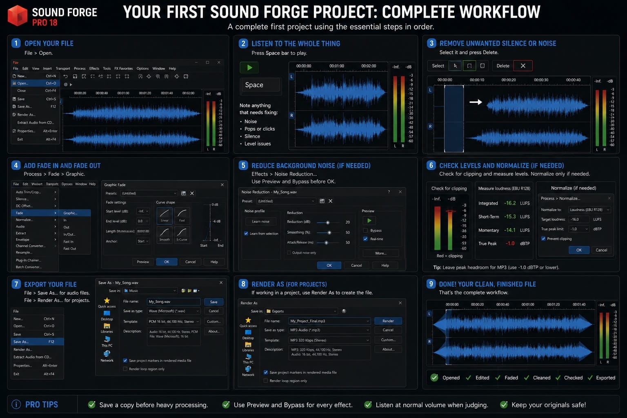
Task: Choose the Smooth curve shape
Action: coord(165,235)
